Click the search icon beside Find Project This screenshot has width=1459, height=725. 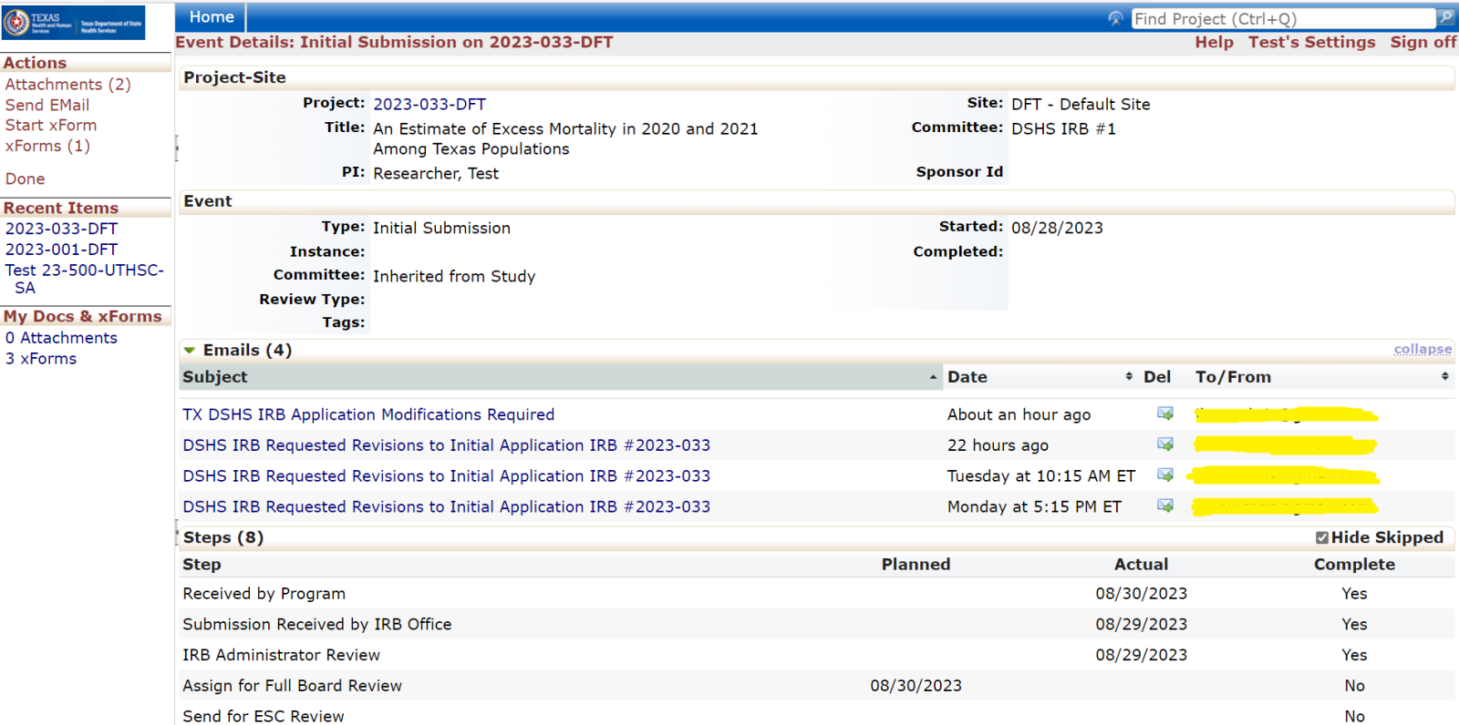1445,17
